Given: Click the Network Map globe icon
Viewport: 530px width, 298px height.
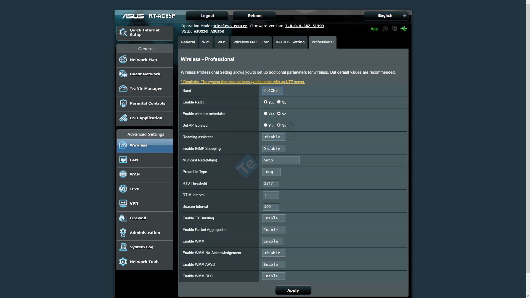Looking at the screenshot, I should 123,60.
